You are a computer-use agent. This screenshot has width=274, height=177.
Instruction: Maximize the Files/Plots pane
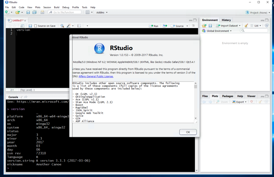click(267, 96)
